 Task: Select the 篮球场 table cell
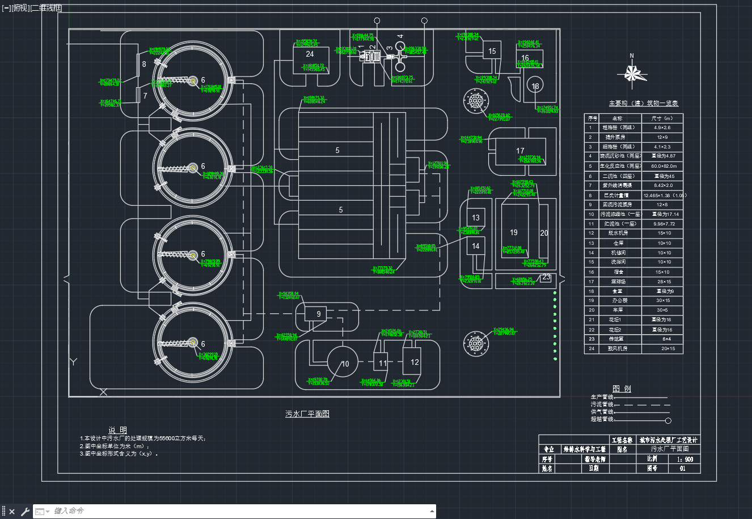point(619,282)
